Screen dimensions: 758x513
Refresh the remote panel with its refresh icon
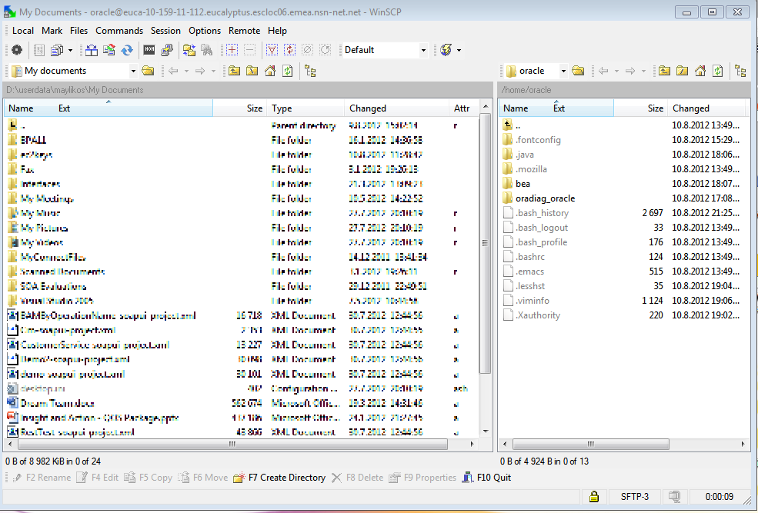click(718, 71)
